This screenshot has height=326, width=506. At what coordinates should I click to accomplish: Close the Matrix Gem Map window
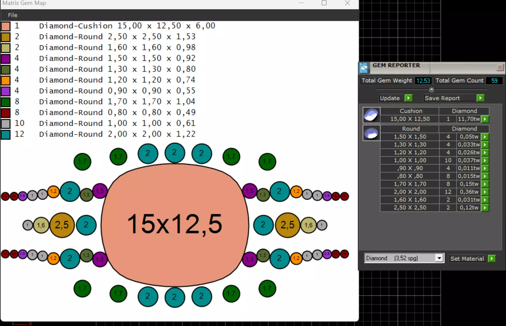pyautogui.click(x=347, y=3)
